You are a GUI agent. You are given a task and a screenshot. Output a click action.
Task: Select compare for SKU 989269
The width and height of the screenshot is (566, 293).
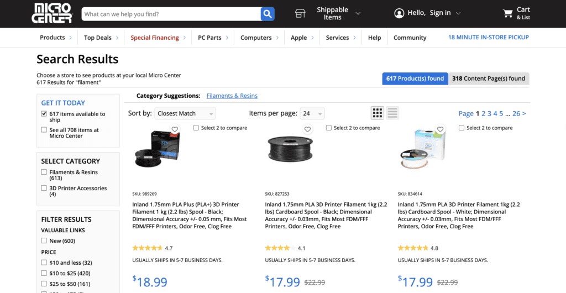tap(196, 128)
